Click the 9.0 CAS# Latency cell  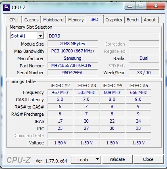[138, 99]
